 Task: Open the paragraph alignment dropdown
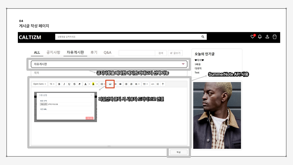(137, 84)
